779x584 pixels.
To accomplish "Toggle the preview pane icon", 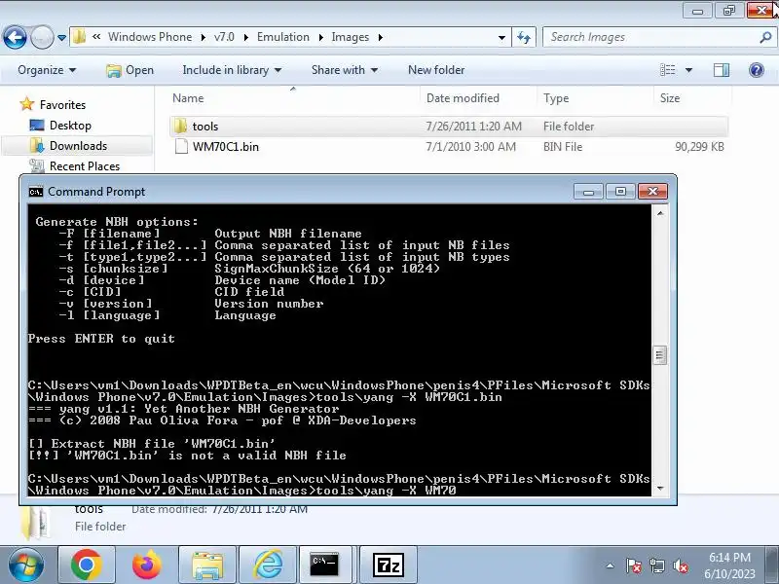I will [722, 70].
